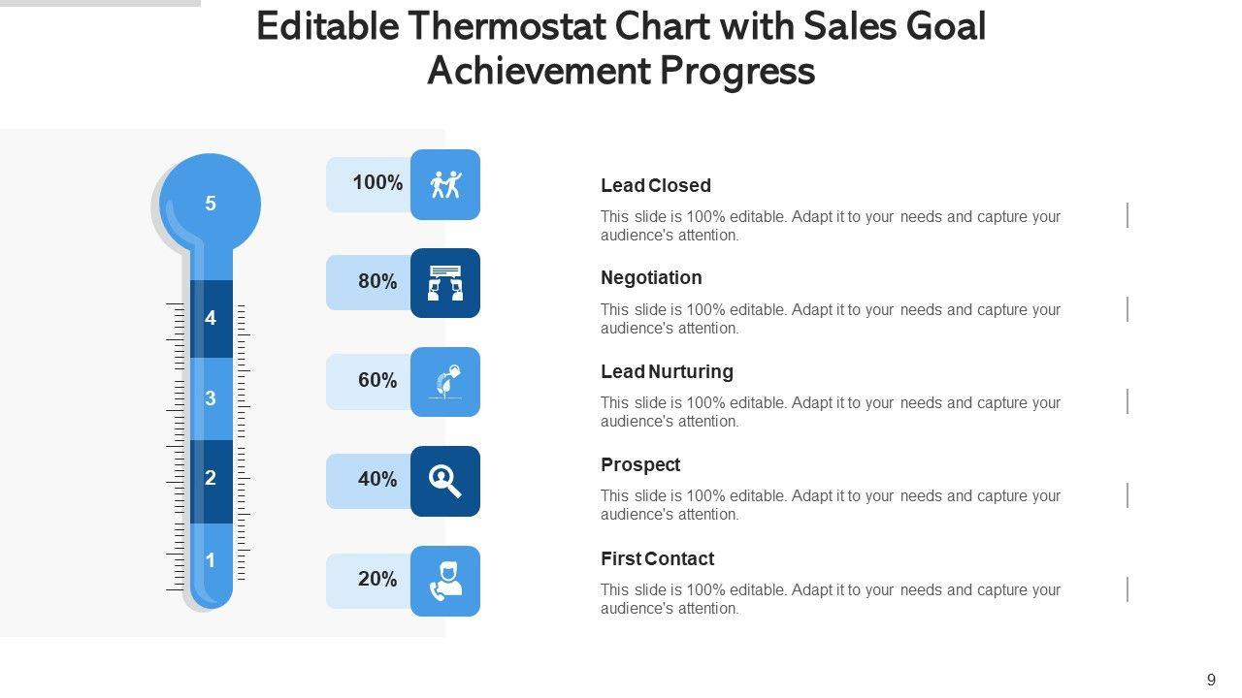Select the Lead Nurturing heading
Screen dimensions: 1242x698
point(667,371)
